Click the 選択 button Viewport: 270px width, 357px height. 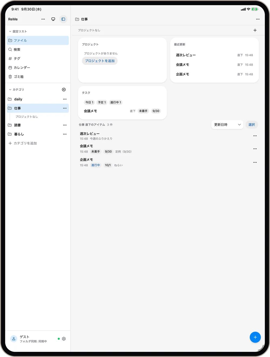tap(252, 125)
